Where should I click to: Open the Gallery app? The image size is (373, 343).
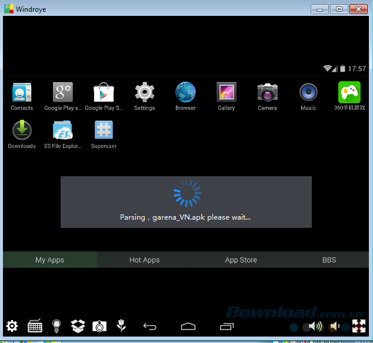coord(226,93)
